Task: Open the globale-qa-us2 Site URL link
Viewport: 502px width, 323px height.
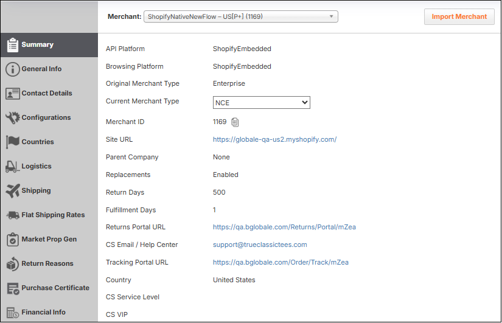Action: [274, 139]
